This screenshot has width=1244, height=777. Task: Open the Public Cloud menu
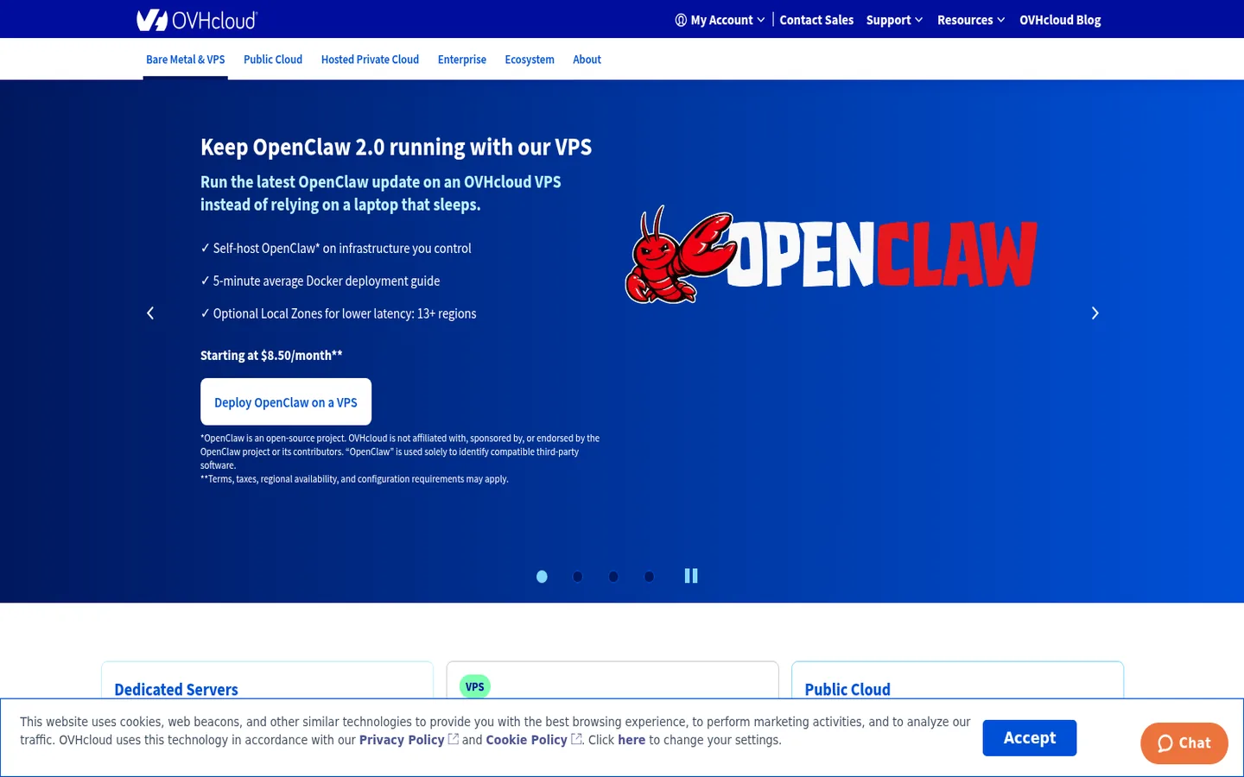coord(273,60)
